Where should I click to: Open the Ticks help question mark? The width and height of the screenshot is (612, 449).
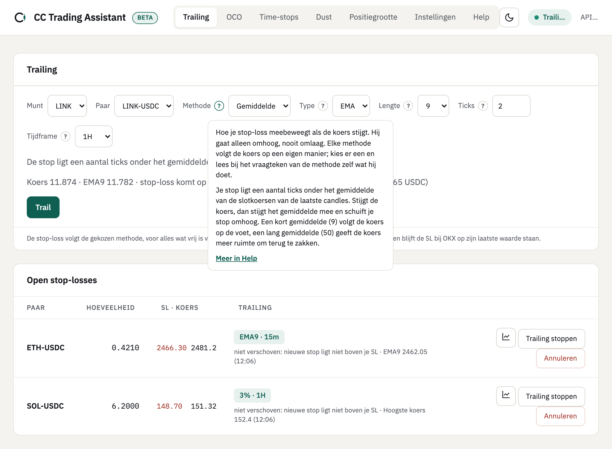483,106
